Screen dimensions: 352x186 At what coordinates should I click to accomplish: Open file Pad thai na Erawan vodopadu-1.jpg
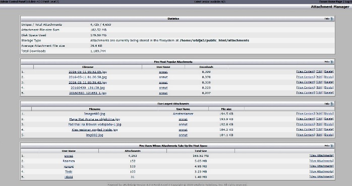coord(95,125)
